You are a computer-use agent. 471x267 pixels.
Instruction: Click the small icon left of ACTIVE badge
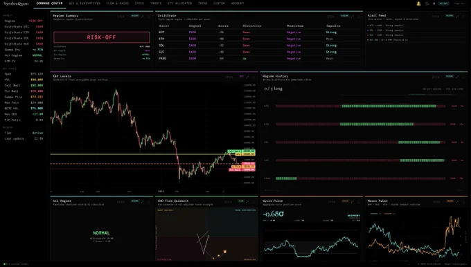coord(434,3)
